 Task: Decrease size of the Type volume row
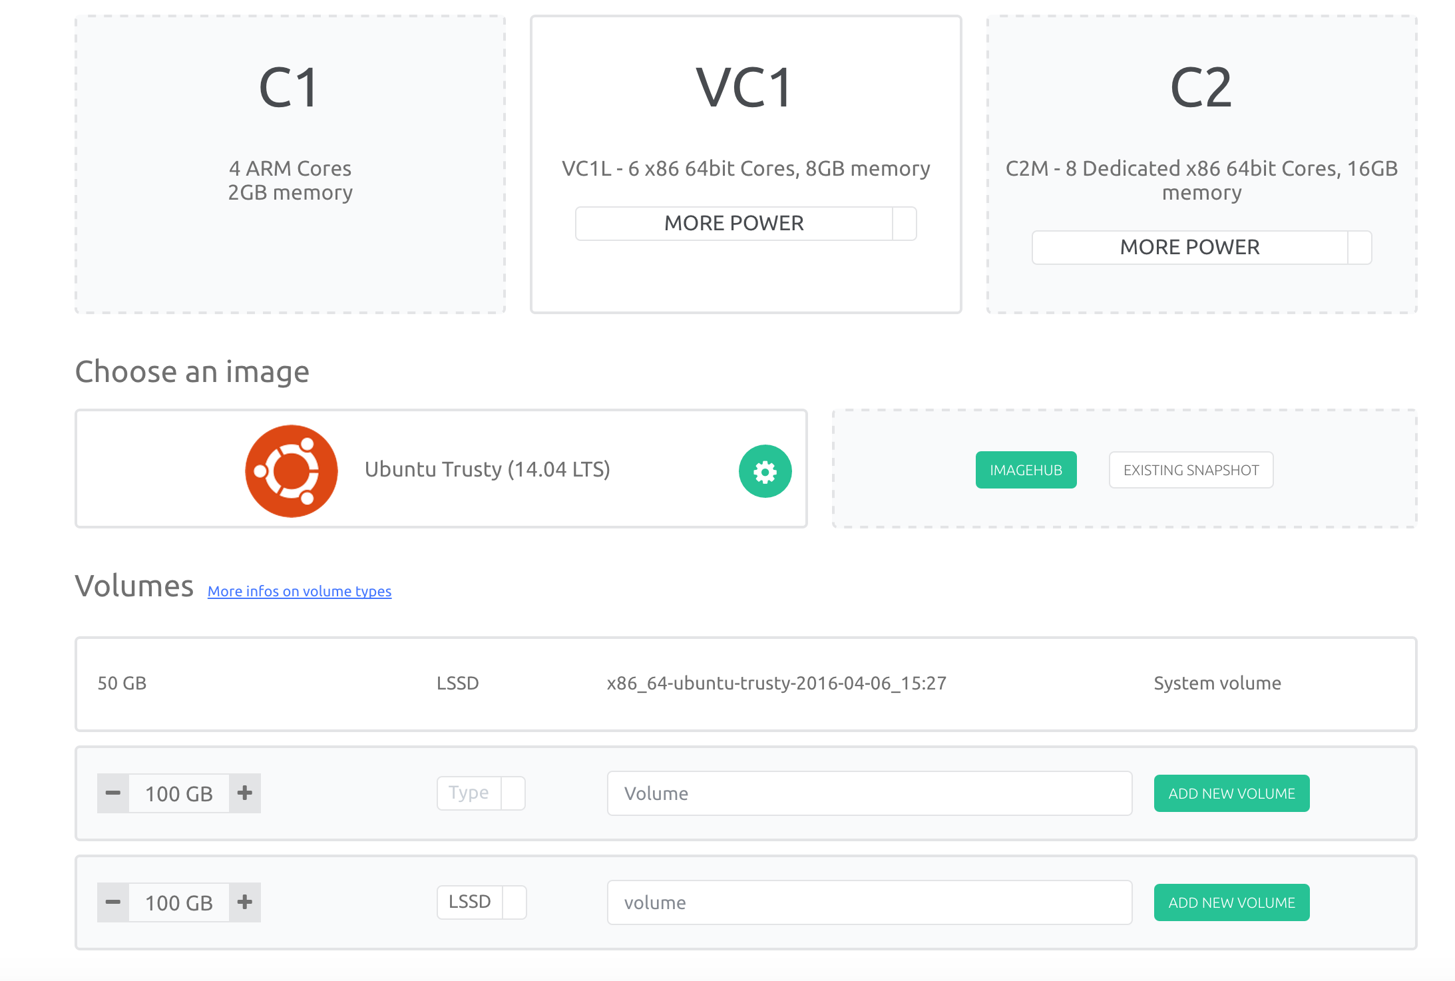click(113, 793)
